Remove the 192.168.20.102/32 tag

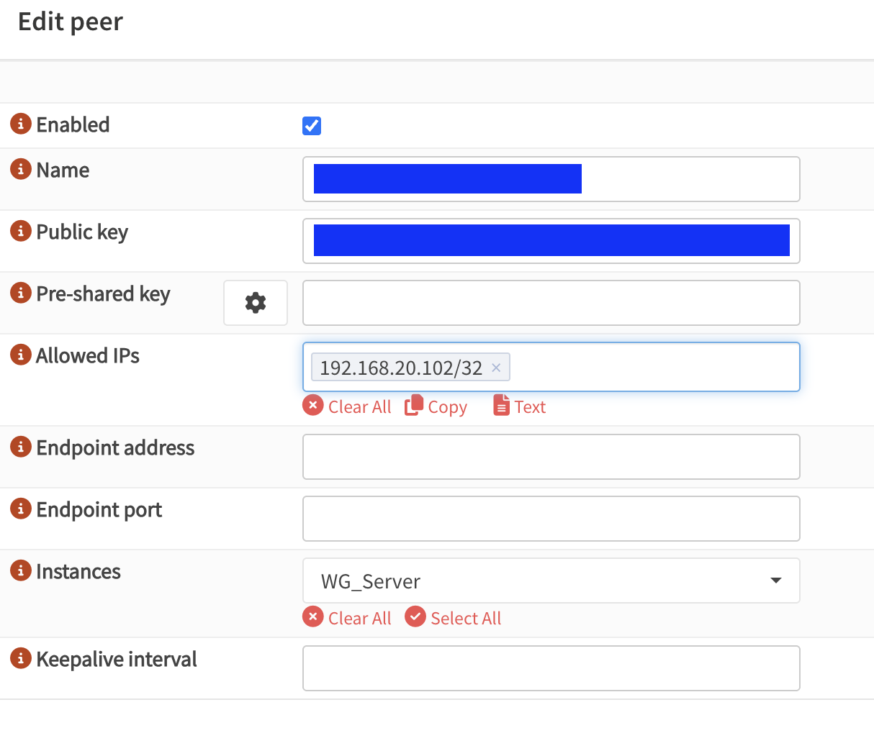(x=496, y=368)
